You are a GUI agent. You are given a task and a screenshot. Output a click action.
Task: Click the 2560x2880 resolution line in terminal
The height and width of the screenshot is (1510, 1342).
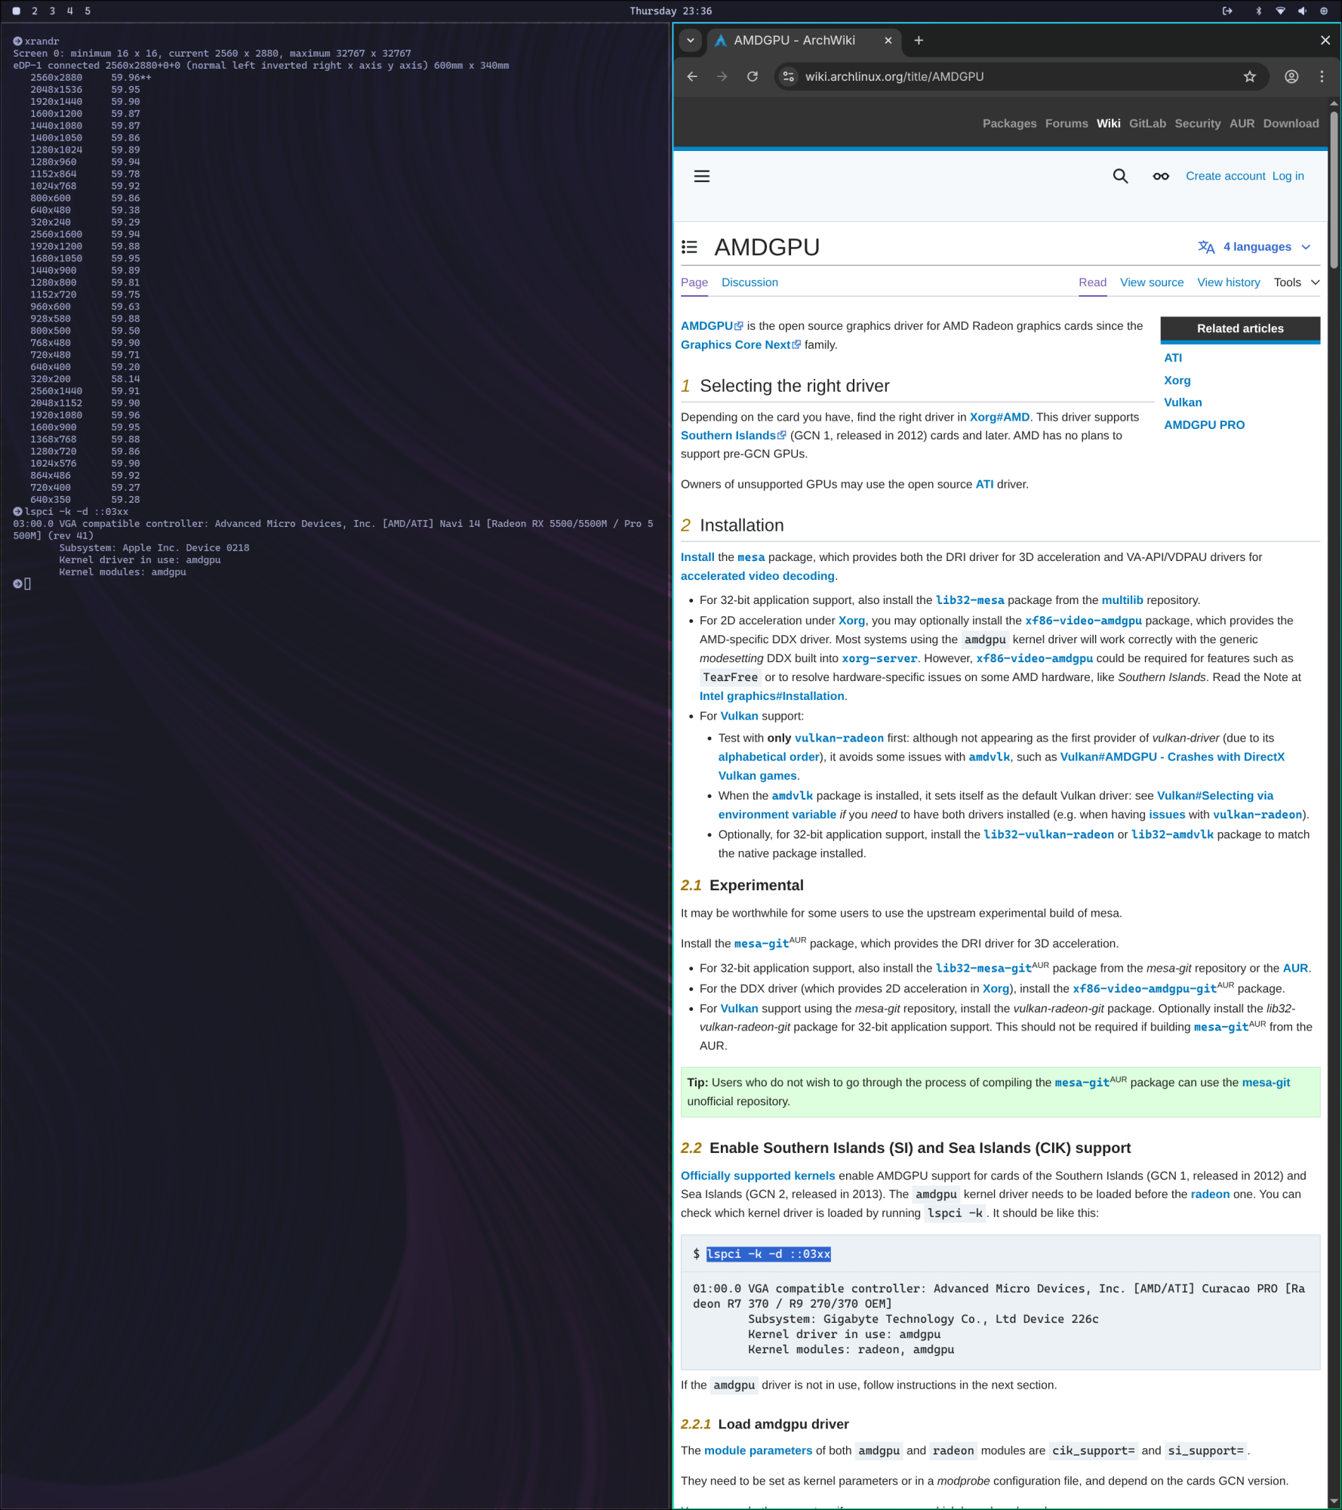[91, 77]
